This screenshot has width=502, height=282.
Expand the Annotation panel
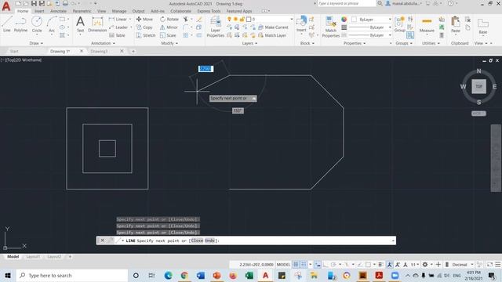103,43
